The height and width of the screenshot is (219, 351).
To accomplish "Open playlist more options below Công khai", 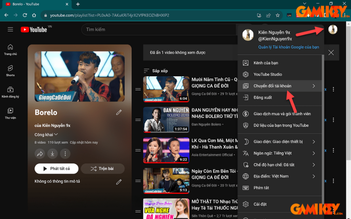I will (x=65, y=154).
